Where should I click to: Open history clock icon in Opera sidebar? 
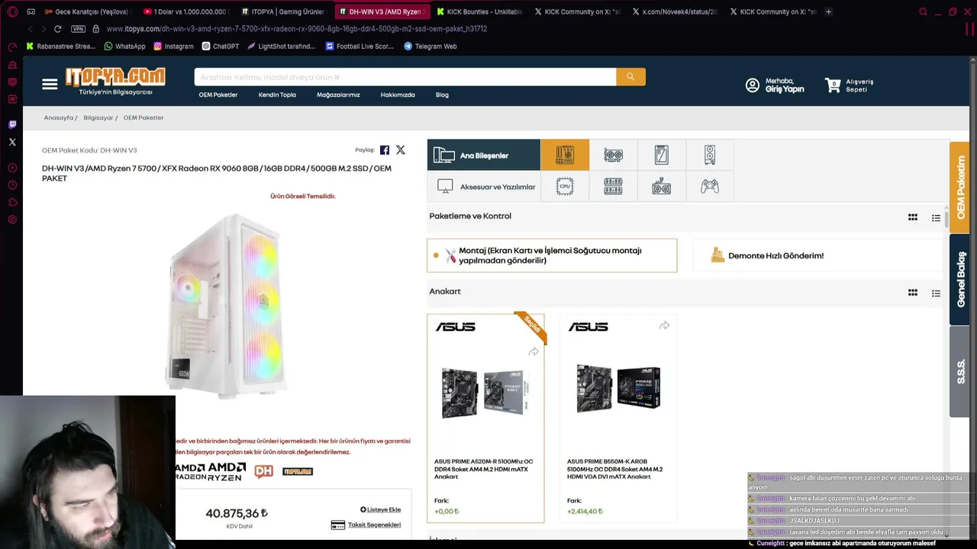coord(12,185)
